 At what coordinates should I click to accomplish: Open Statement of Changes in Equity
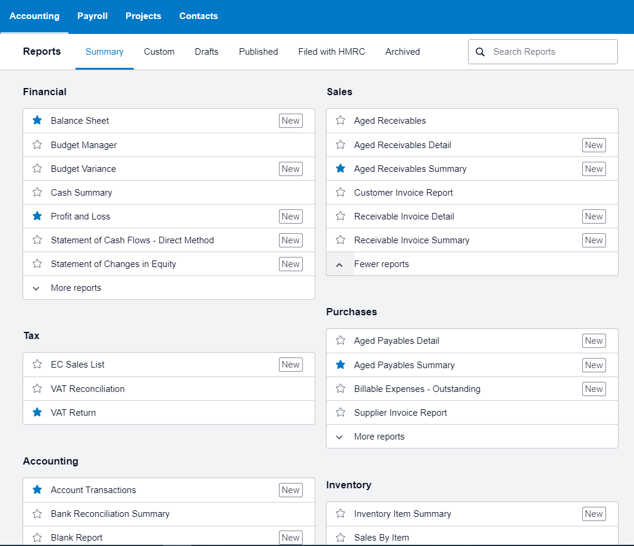114,264
